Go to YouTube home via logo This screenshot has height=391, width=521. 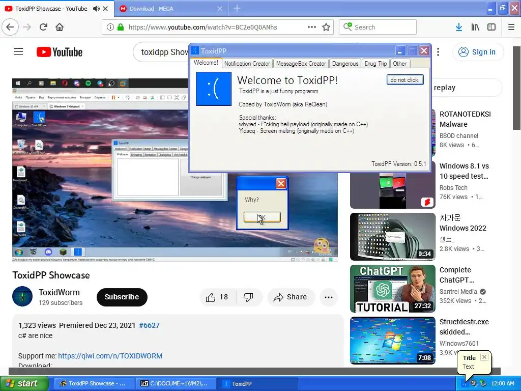(x=60, y=52)
